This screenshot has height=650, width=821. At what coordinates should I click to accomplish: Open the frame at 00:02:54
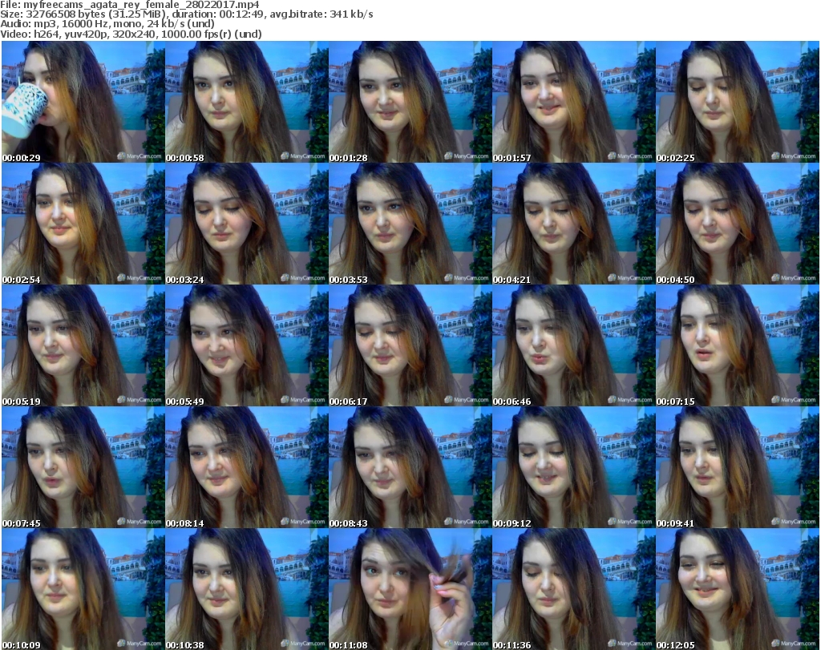[x=83, y=224]
